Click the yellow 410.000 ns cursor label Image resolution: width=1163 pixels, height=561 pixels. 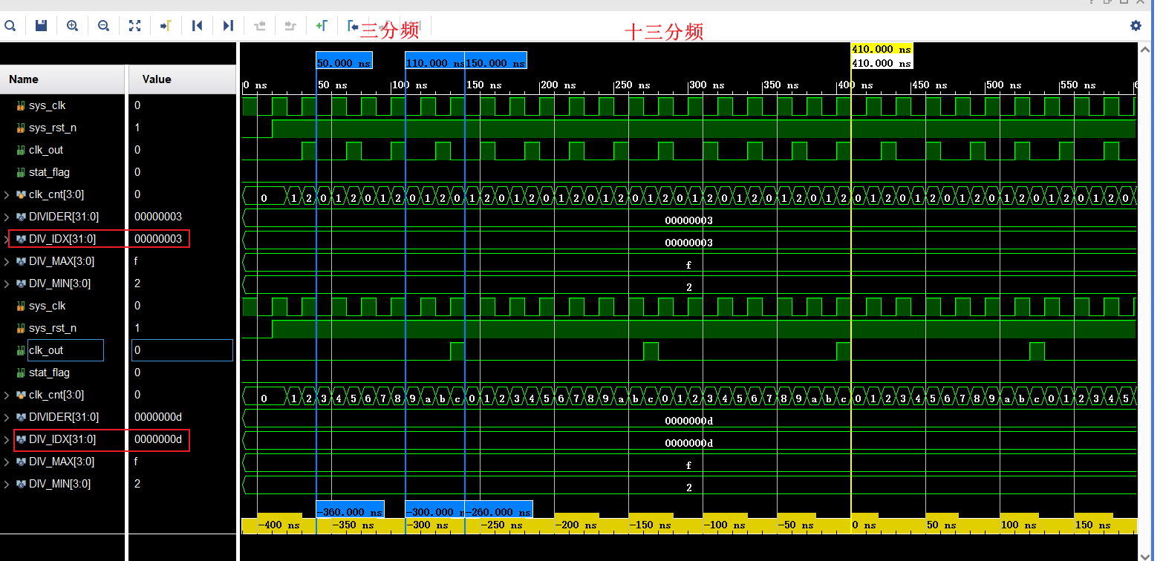[x=882, y=49]
